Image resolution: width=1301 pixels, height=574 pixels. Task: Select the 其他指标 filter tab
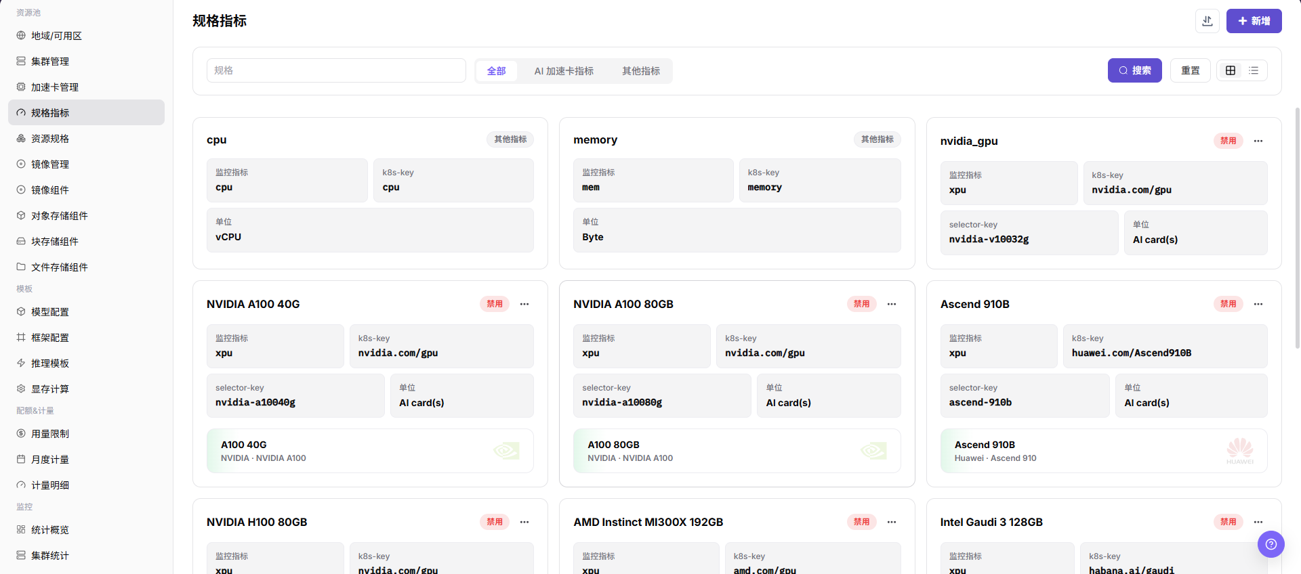(641, 71)
